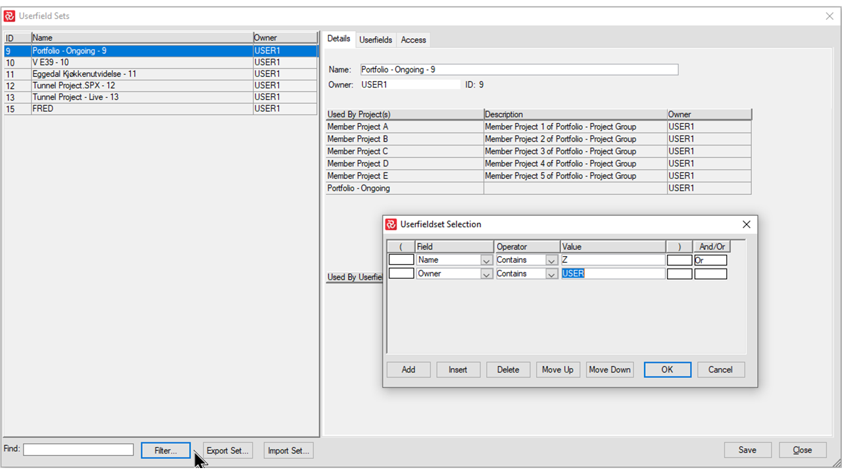Click the Value field containing USER

pos(613,274)
